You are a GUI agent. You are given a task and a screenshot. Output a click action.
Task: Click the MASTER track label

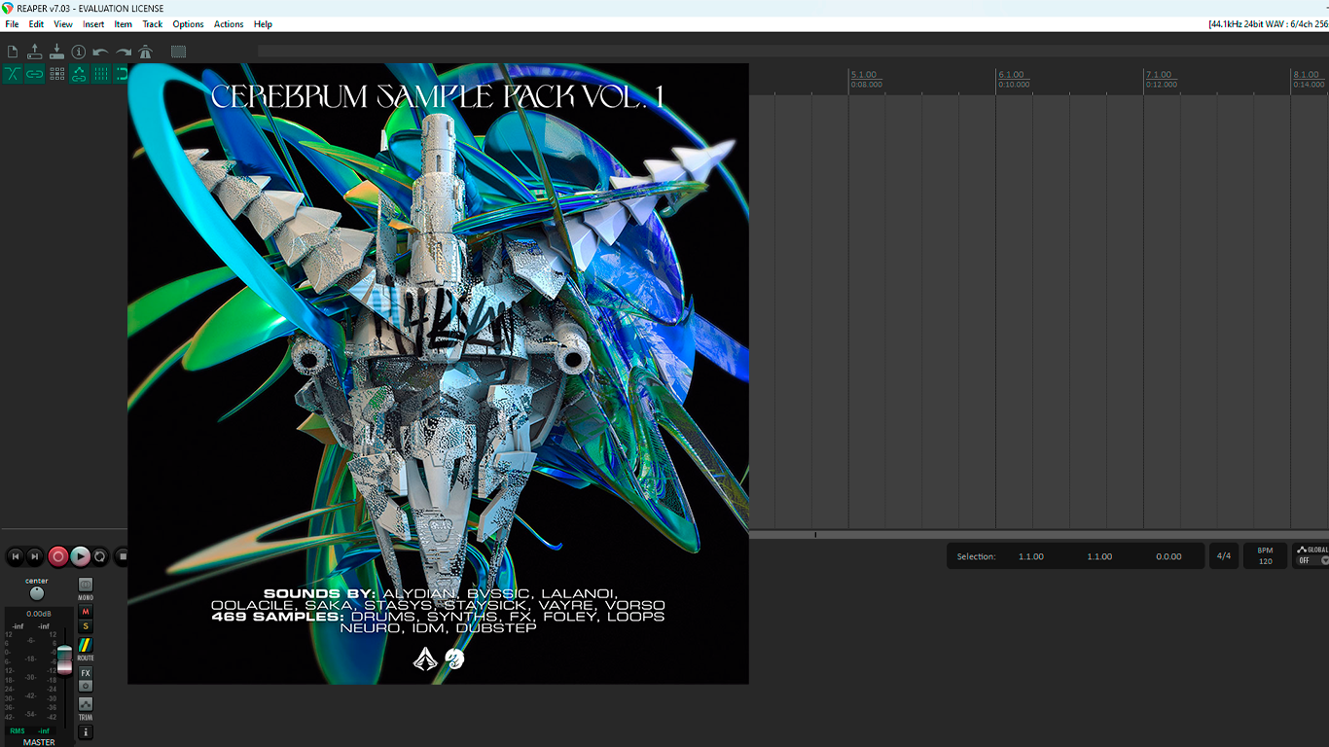tap(39, 742)
